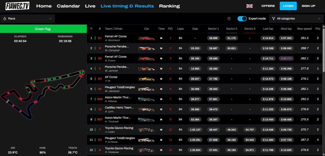Open the UK flag language selector

(249, 6)
